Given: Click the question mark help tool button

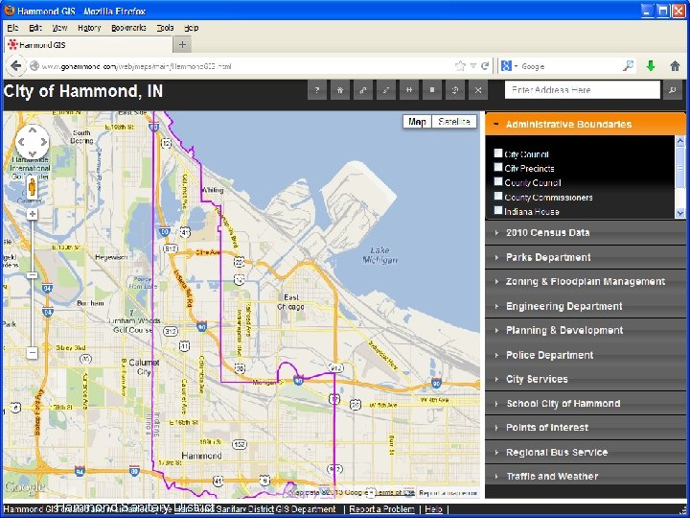Looking at the screenshot, I should pos(317,90).
